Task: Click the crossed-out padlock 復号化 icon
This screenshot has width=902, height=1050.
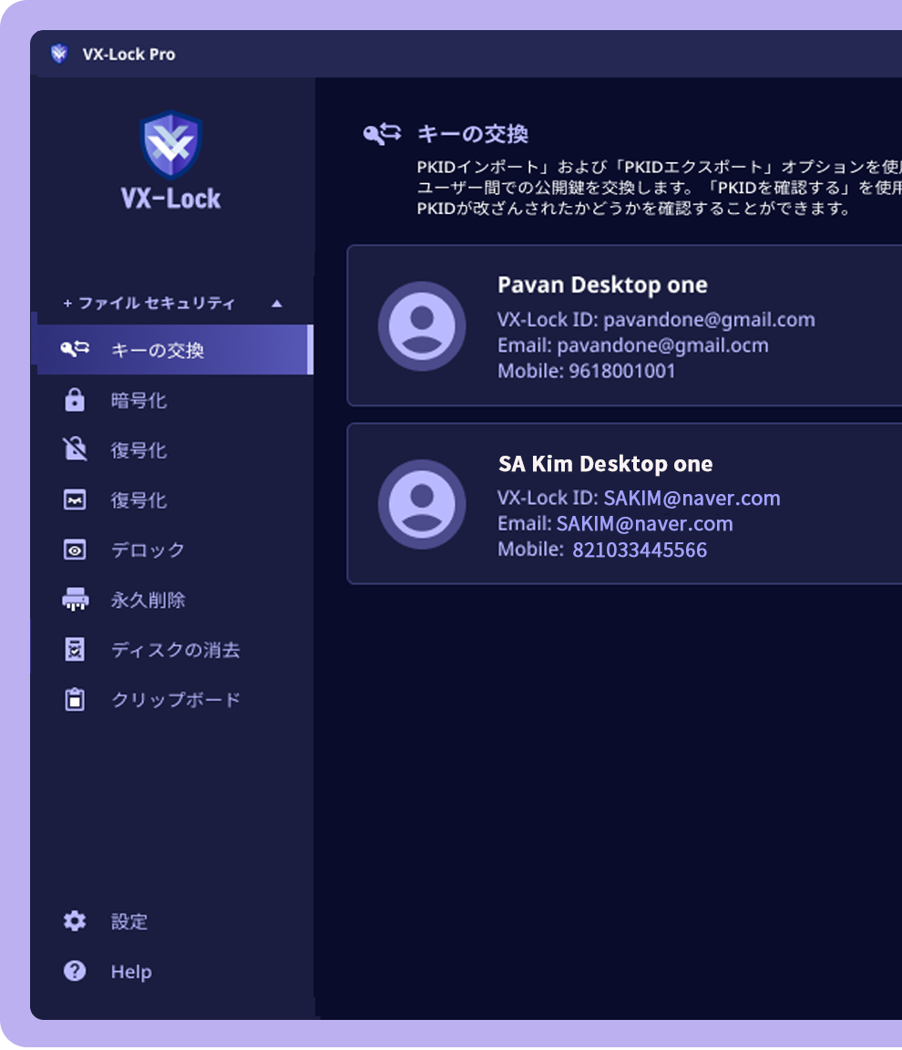Action: point(75,449)
